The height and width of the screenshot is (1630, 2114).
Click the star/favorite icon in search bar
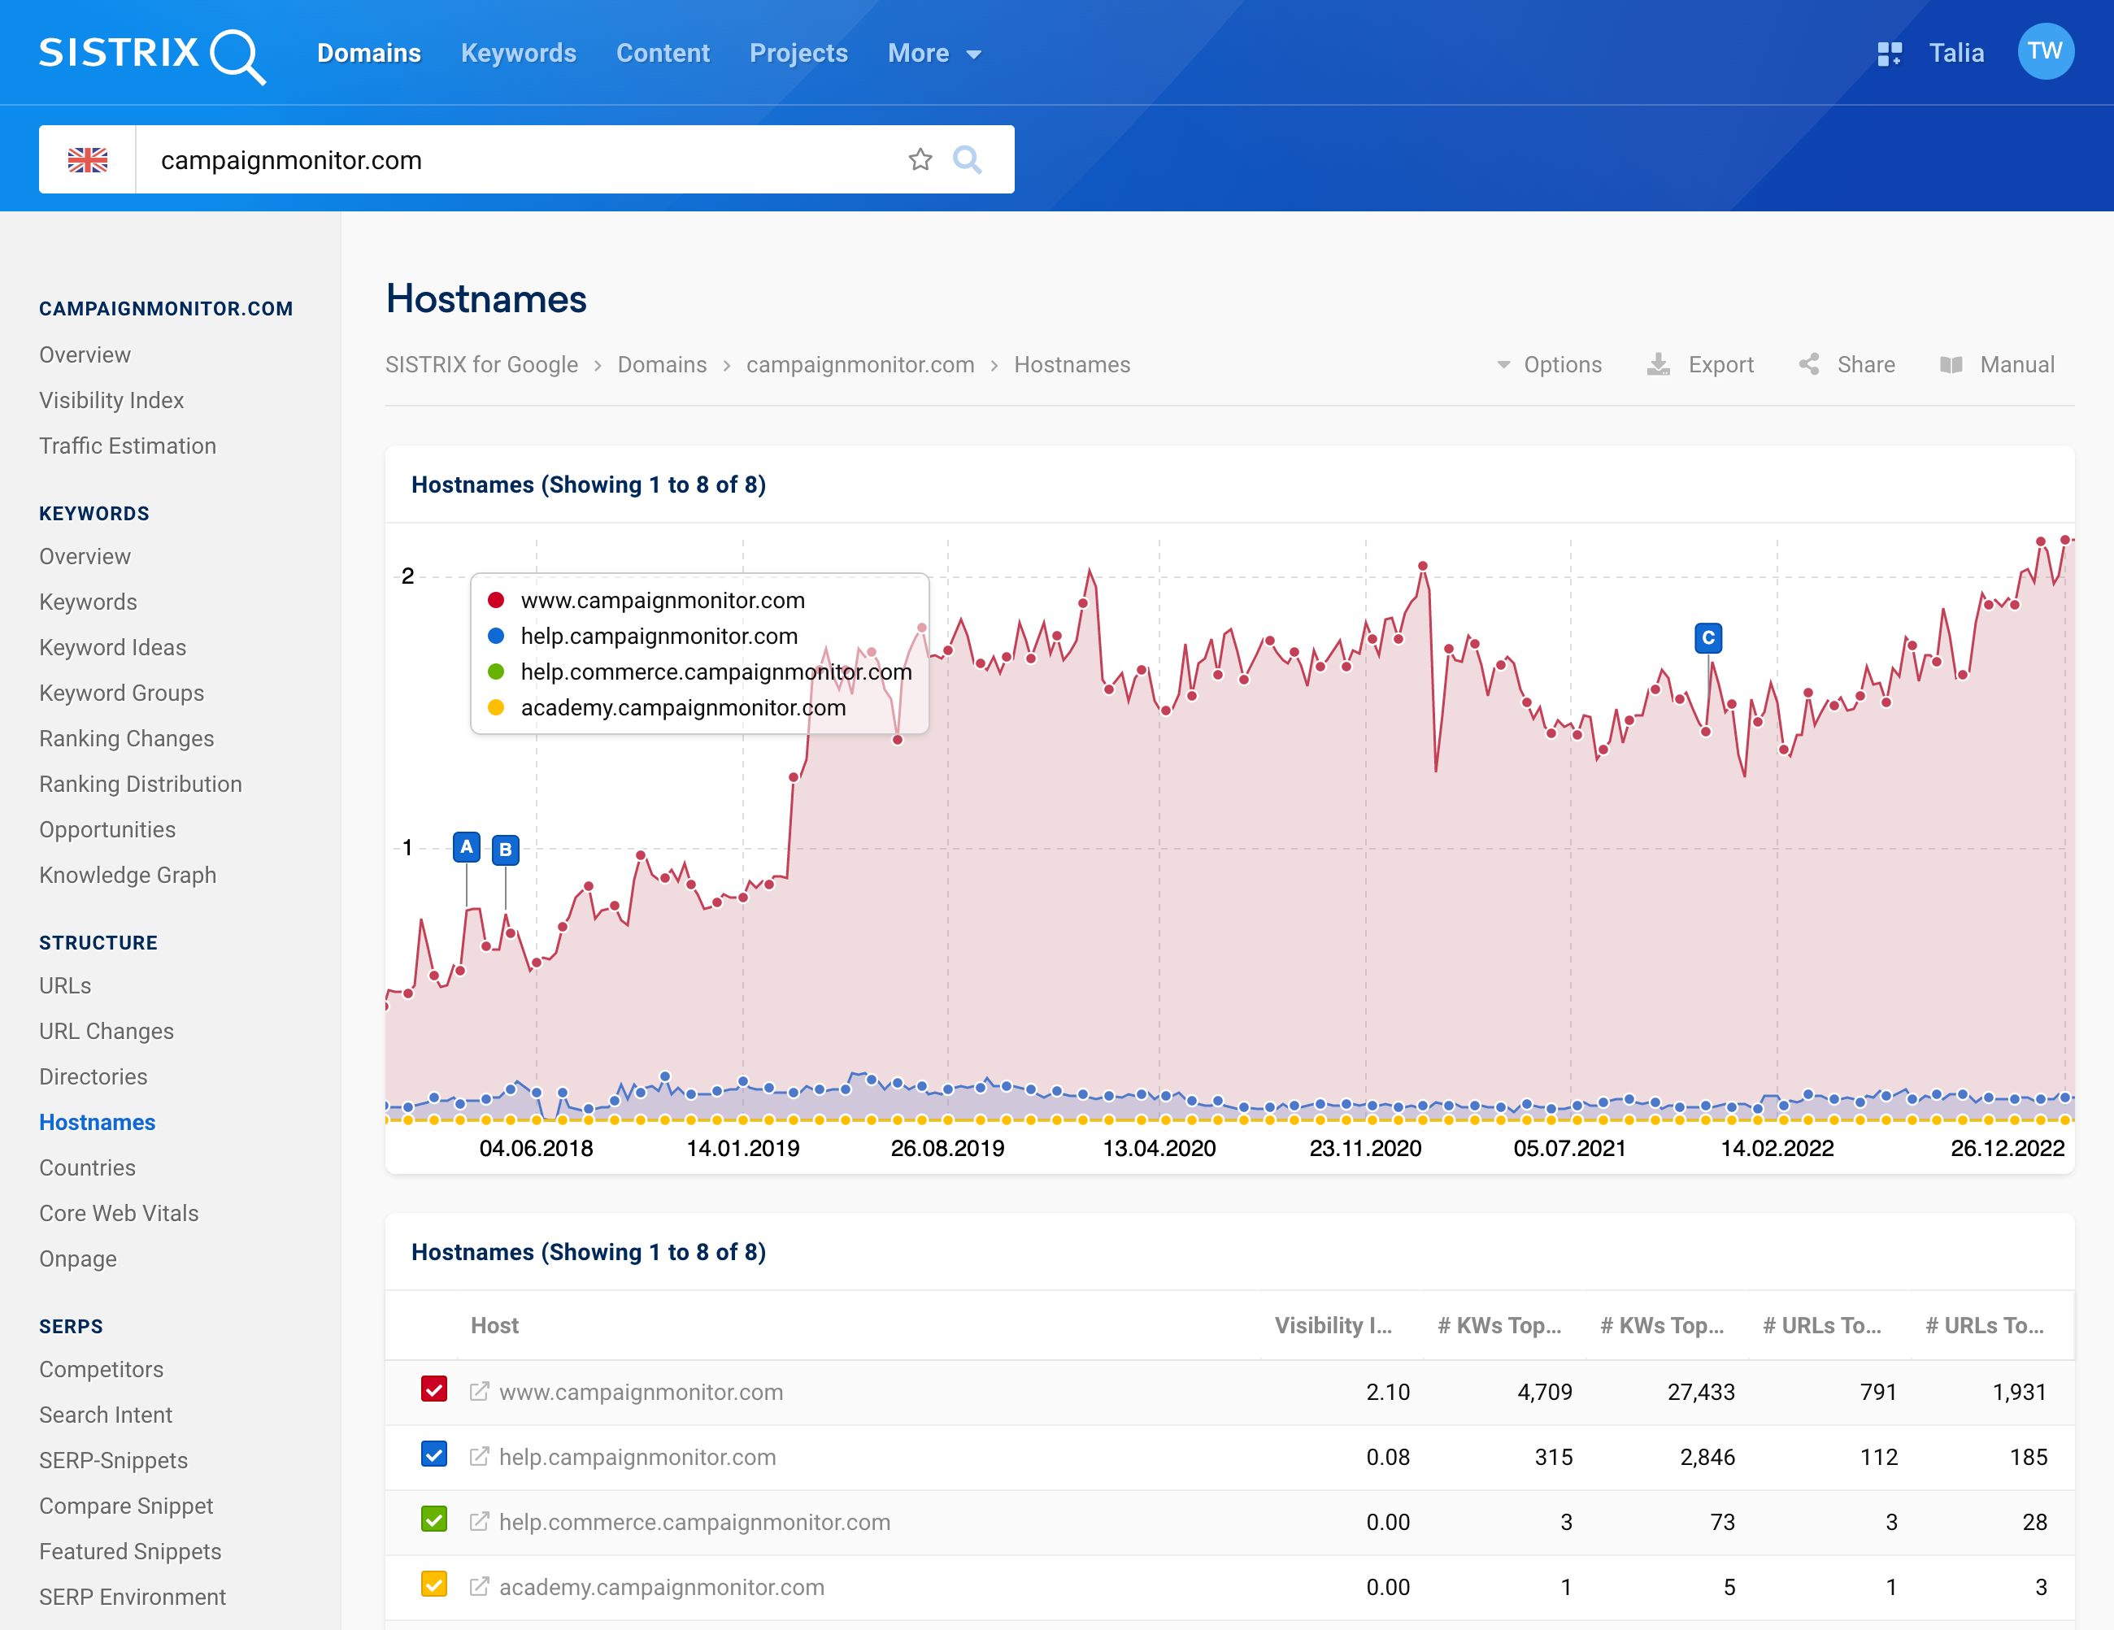tap(920, 159)
